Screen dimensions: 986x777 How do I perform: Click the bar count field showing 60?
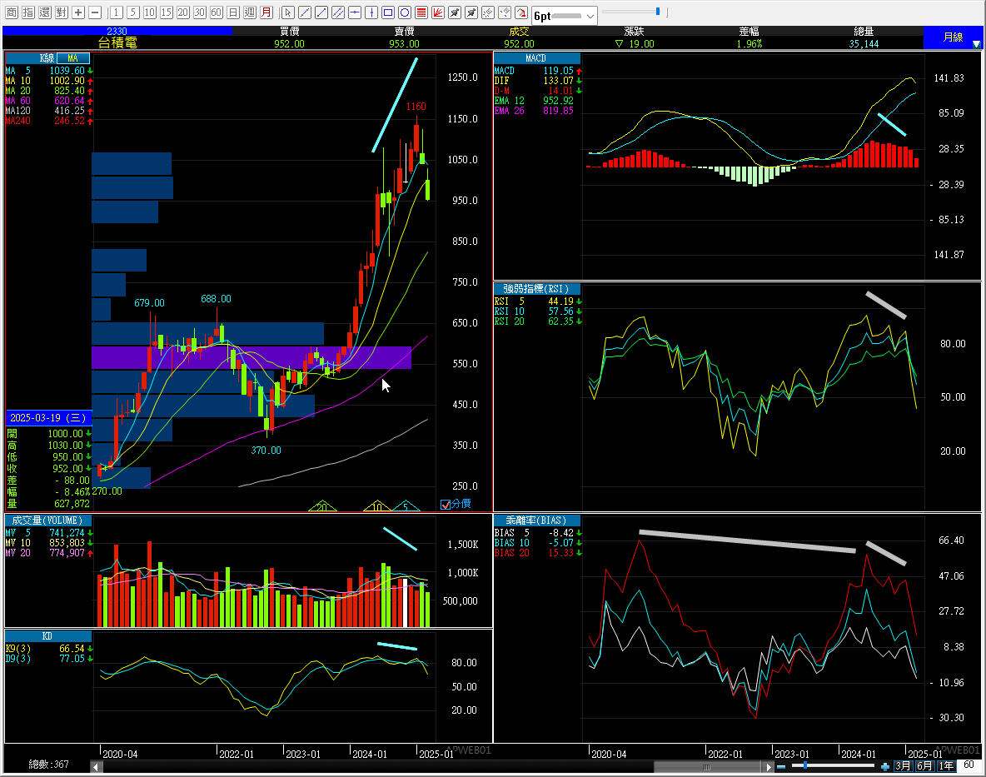[x=969, y=765]
